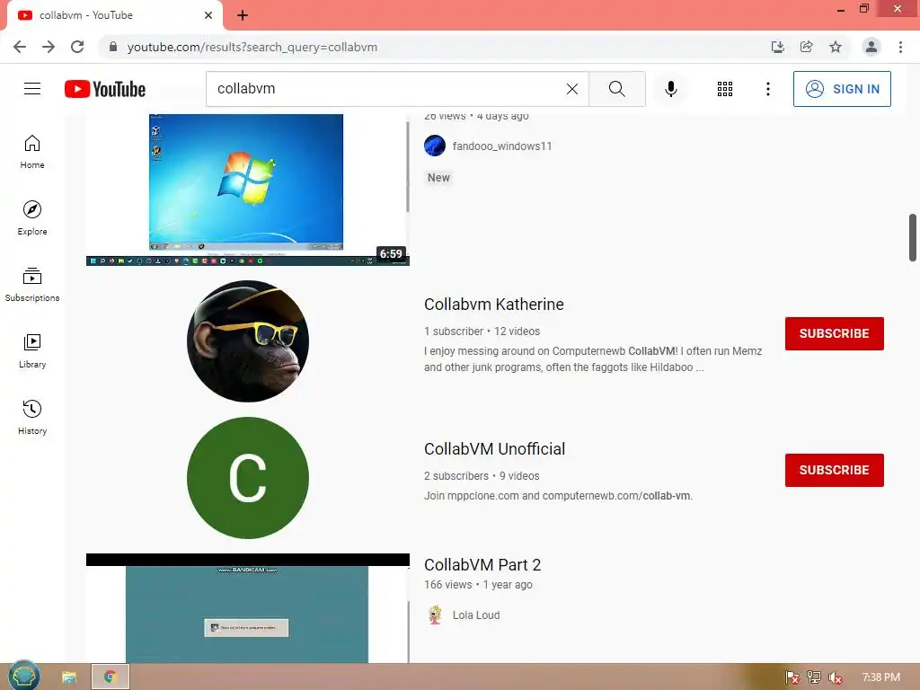920x690 pixels.
Task: Open Subscriptions in the sidebar
Action: click(x=32, y=285)
